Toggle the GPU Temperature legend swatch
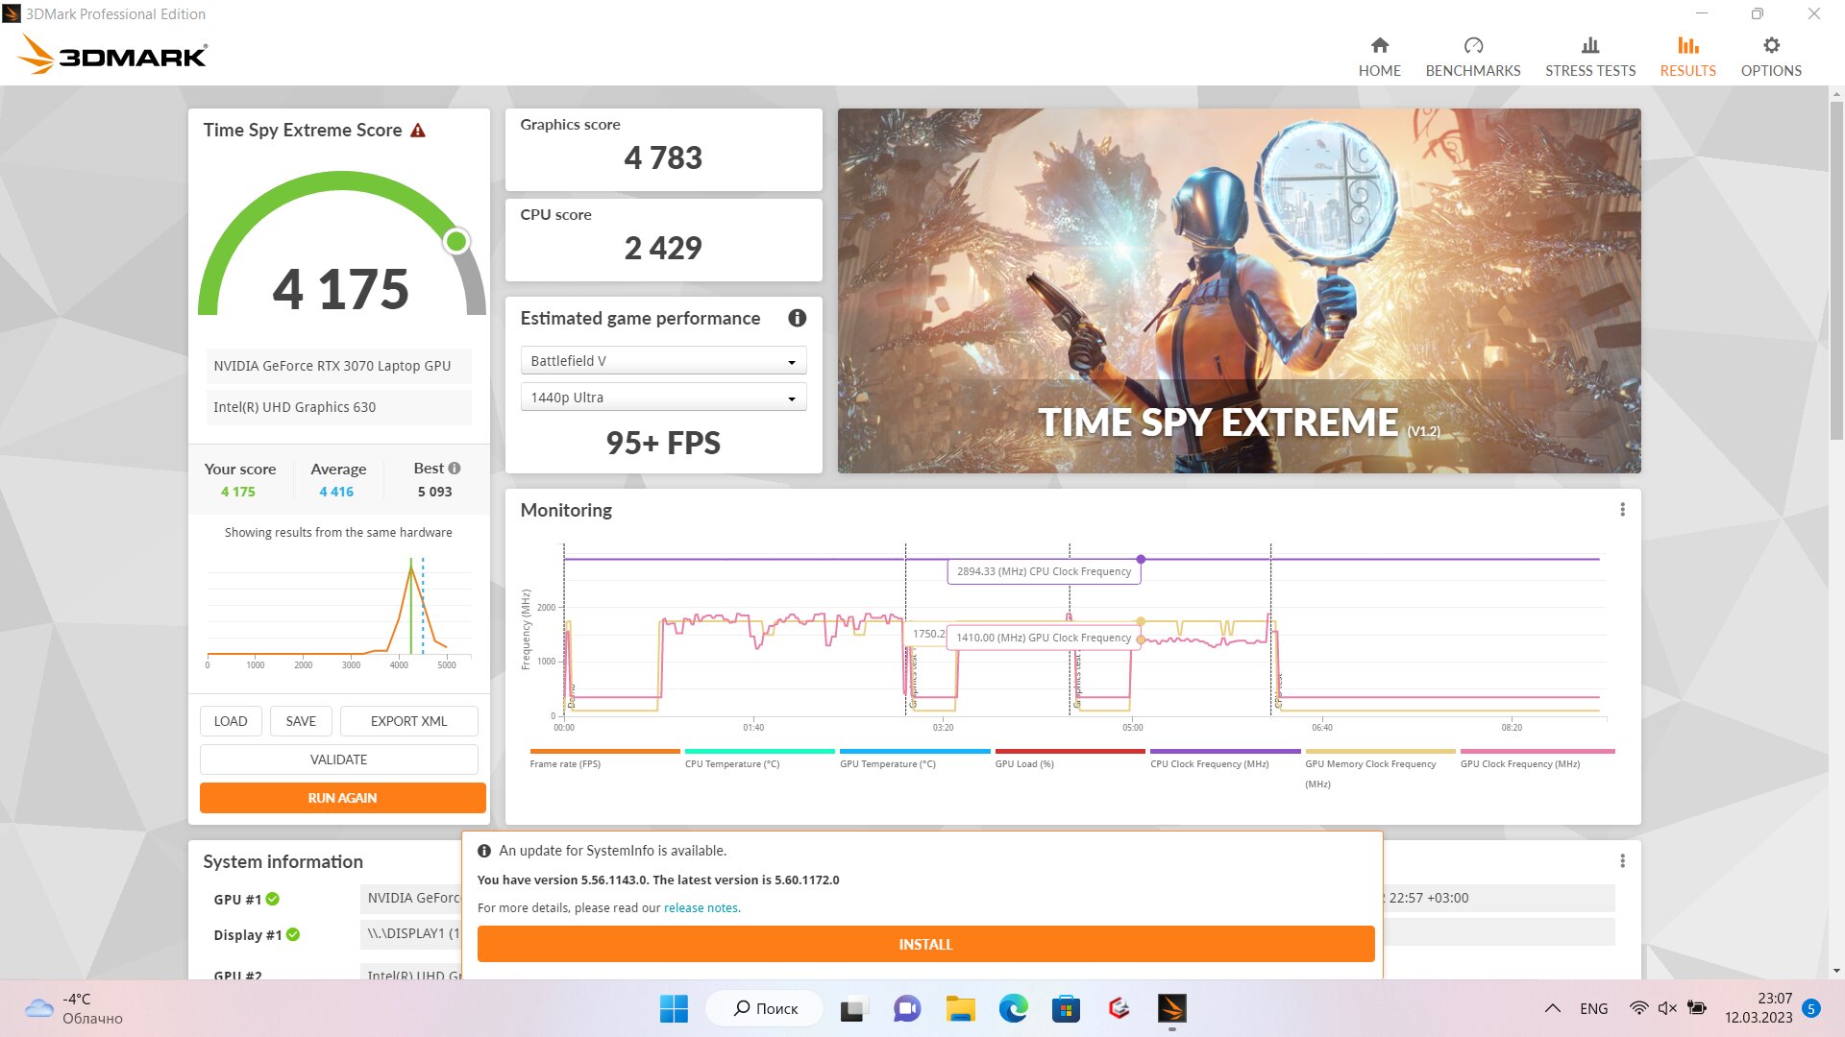The image size is (1845, 1037). pyautogui.click(x=915, y=752)
